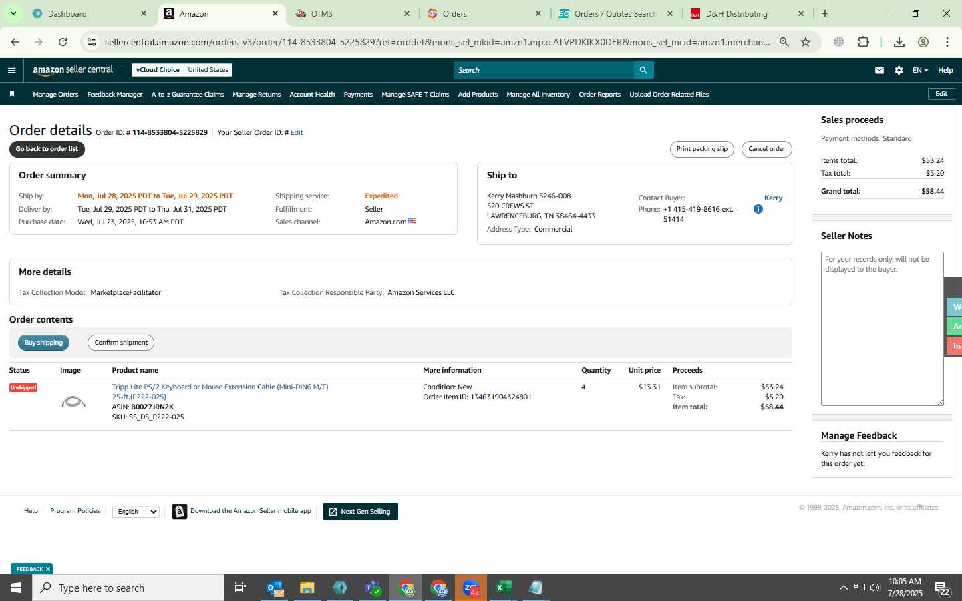Click the phone info icon
The image size is (962, 601).
[x=758, y=209]
